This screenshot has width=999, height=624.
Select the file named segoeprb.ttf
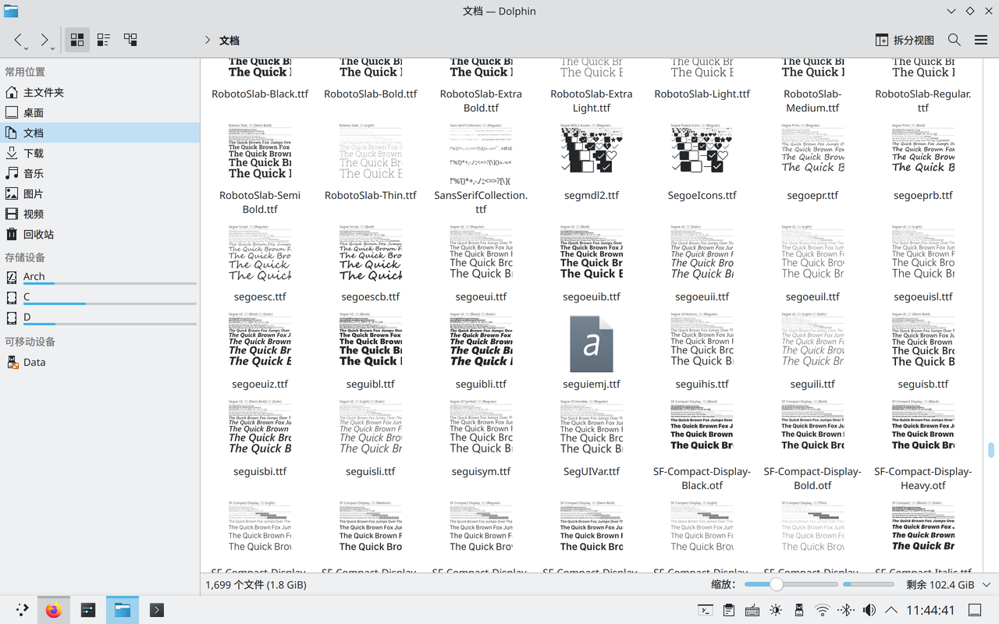click(923, 195)
